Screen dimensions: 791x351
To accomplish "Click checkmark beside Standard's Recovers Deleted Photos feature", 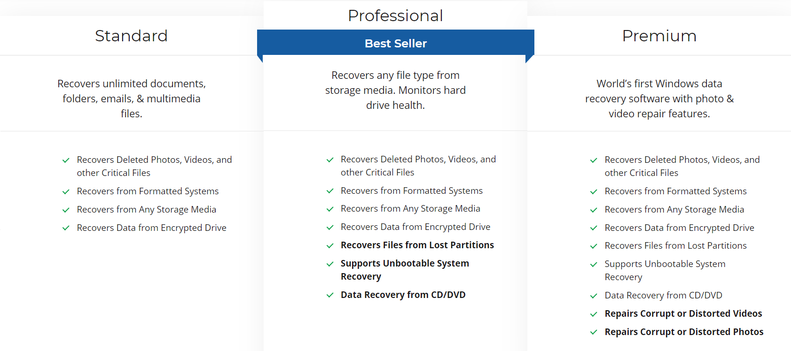I will coord(66,160).
